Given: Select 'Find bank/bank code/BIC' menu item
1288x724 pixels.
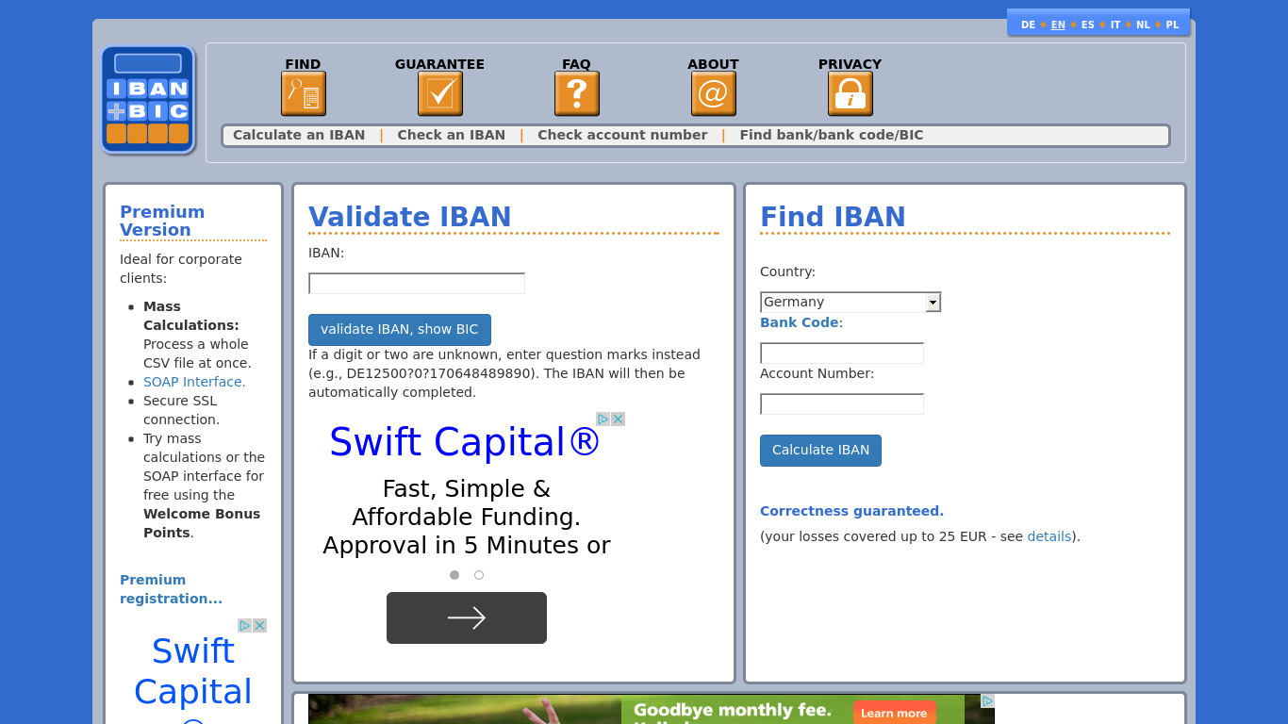Looking at the screenshot, I should tap(831, 135).
